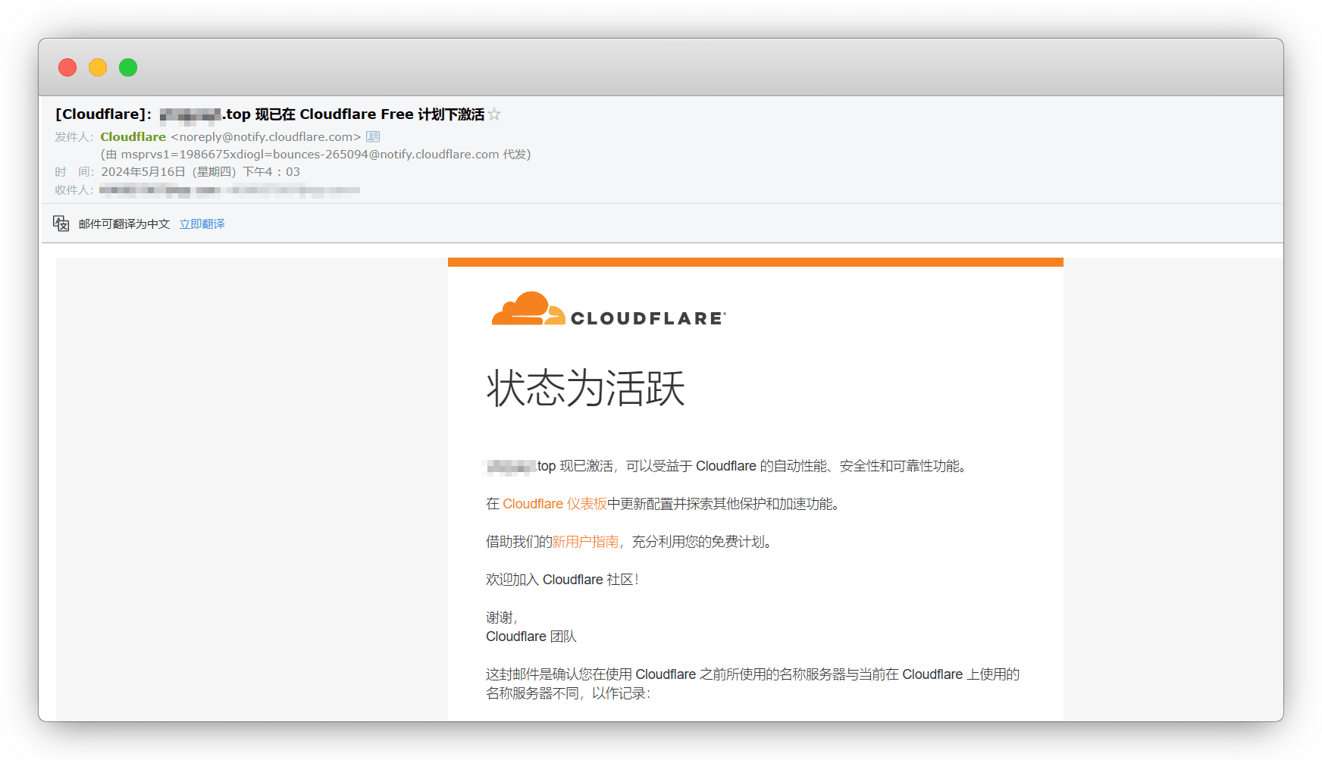
Task: Click the signature Cloudflare 团队
Action: (x=531, y=636)
